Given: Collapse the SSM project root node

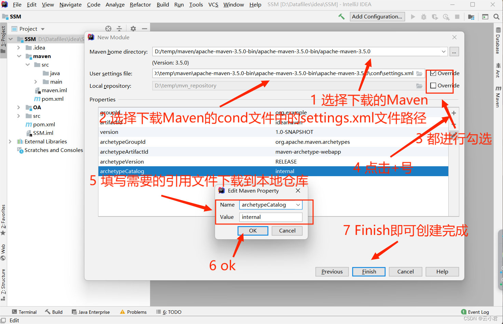Looking at the screenshot, I should [x=11, y=39].
